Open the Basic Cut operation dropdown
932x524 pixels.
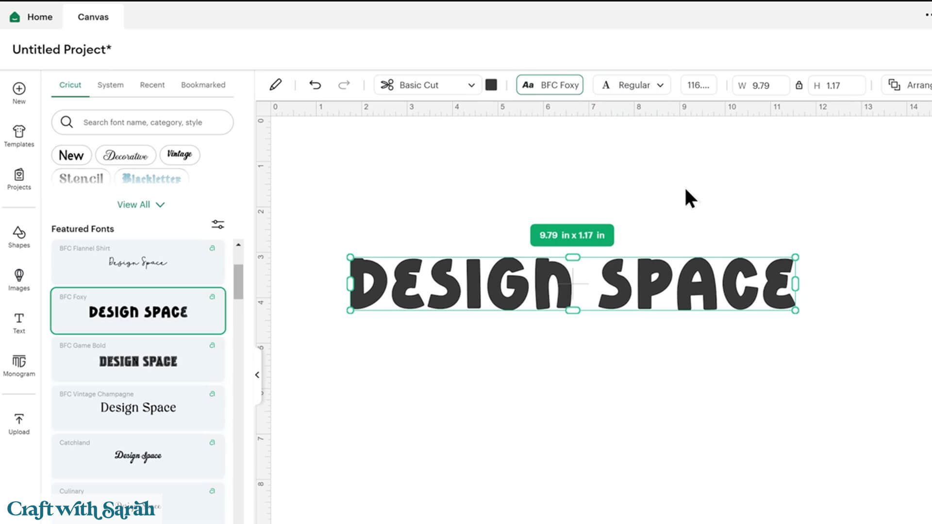coord(427,85)
